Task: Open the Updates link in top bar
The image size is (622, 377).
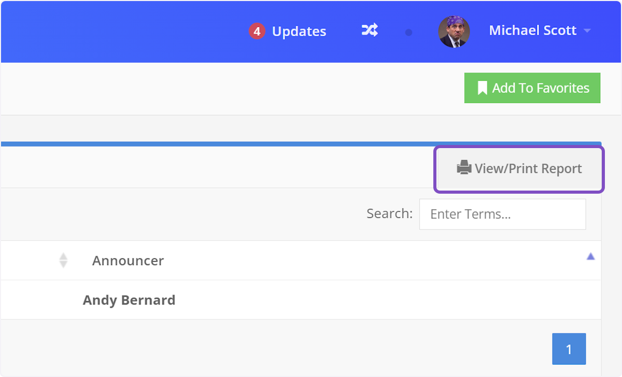Action: point(299,32)
